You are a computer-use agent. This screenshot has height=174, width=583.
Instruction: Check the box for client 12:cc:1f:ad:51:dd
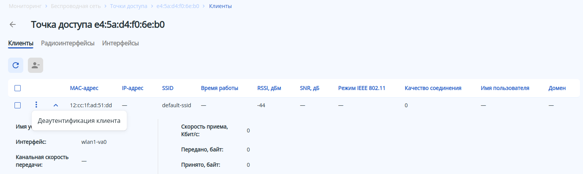pyautogui.click(x=18, y=105)
